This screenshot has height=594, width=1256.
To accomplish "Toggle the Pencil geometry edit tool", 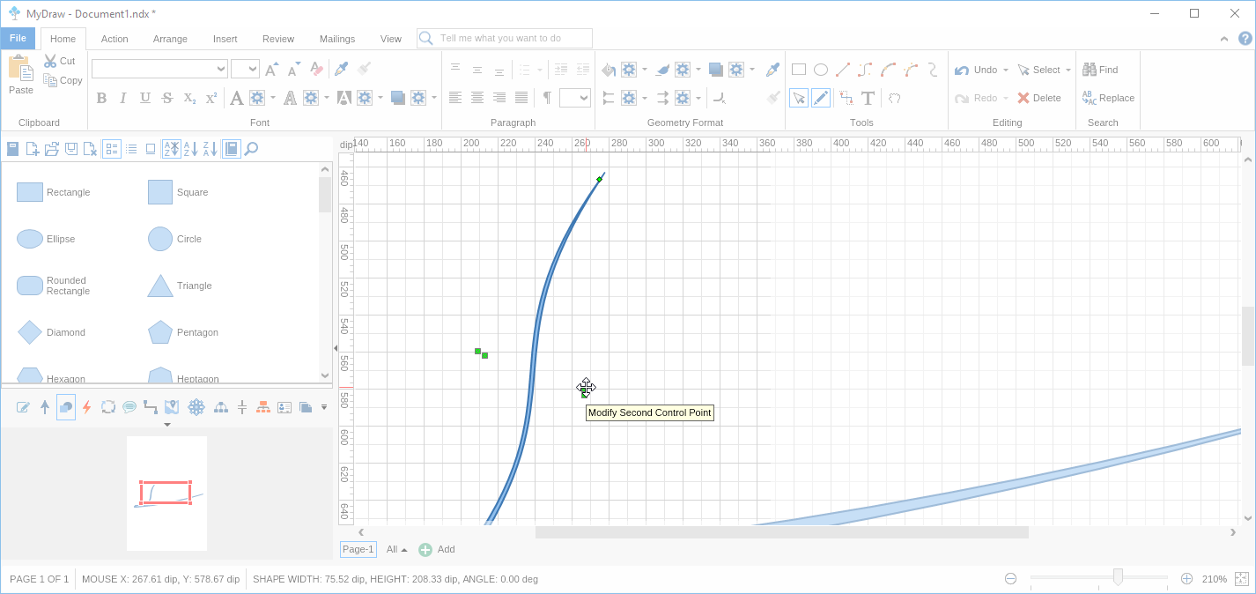I will [821, 98].
